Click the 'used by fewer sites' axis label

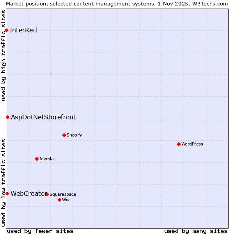click(40, 231)
